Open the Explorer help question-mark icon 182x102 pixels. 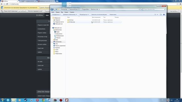[164, 14]
